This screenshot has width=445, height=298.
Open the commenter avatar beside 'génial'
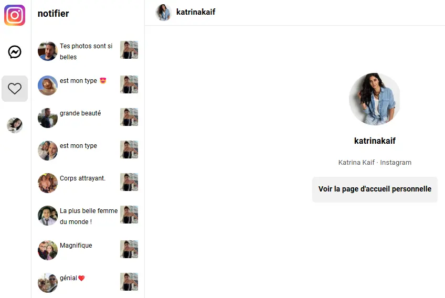tap(48, 283)
